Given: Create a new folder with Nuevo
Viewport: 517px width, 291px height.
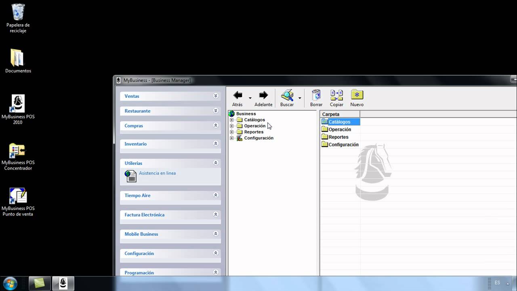Looking at the screenshot, I should (x=357, y=98).
